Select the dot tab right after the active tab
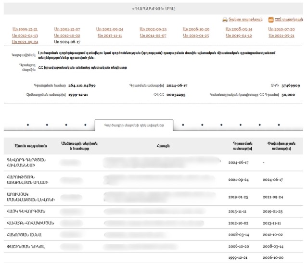 (182, 125)
